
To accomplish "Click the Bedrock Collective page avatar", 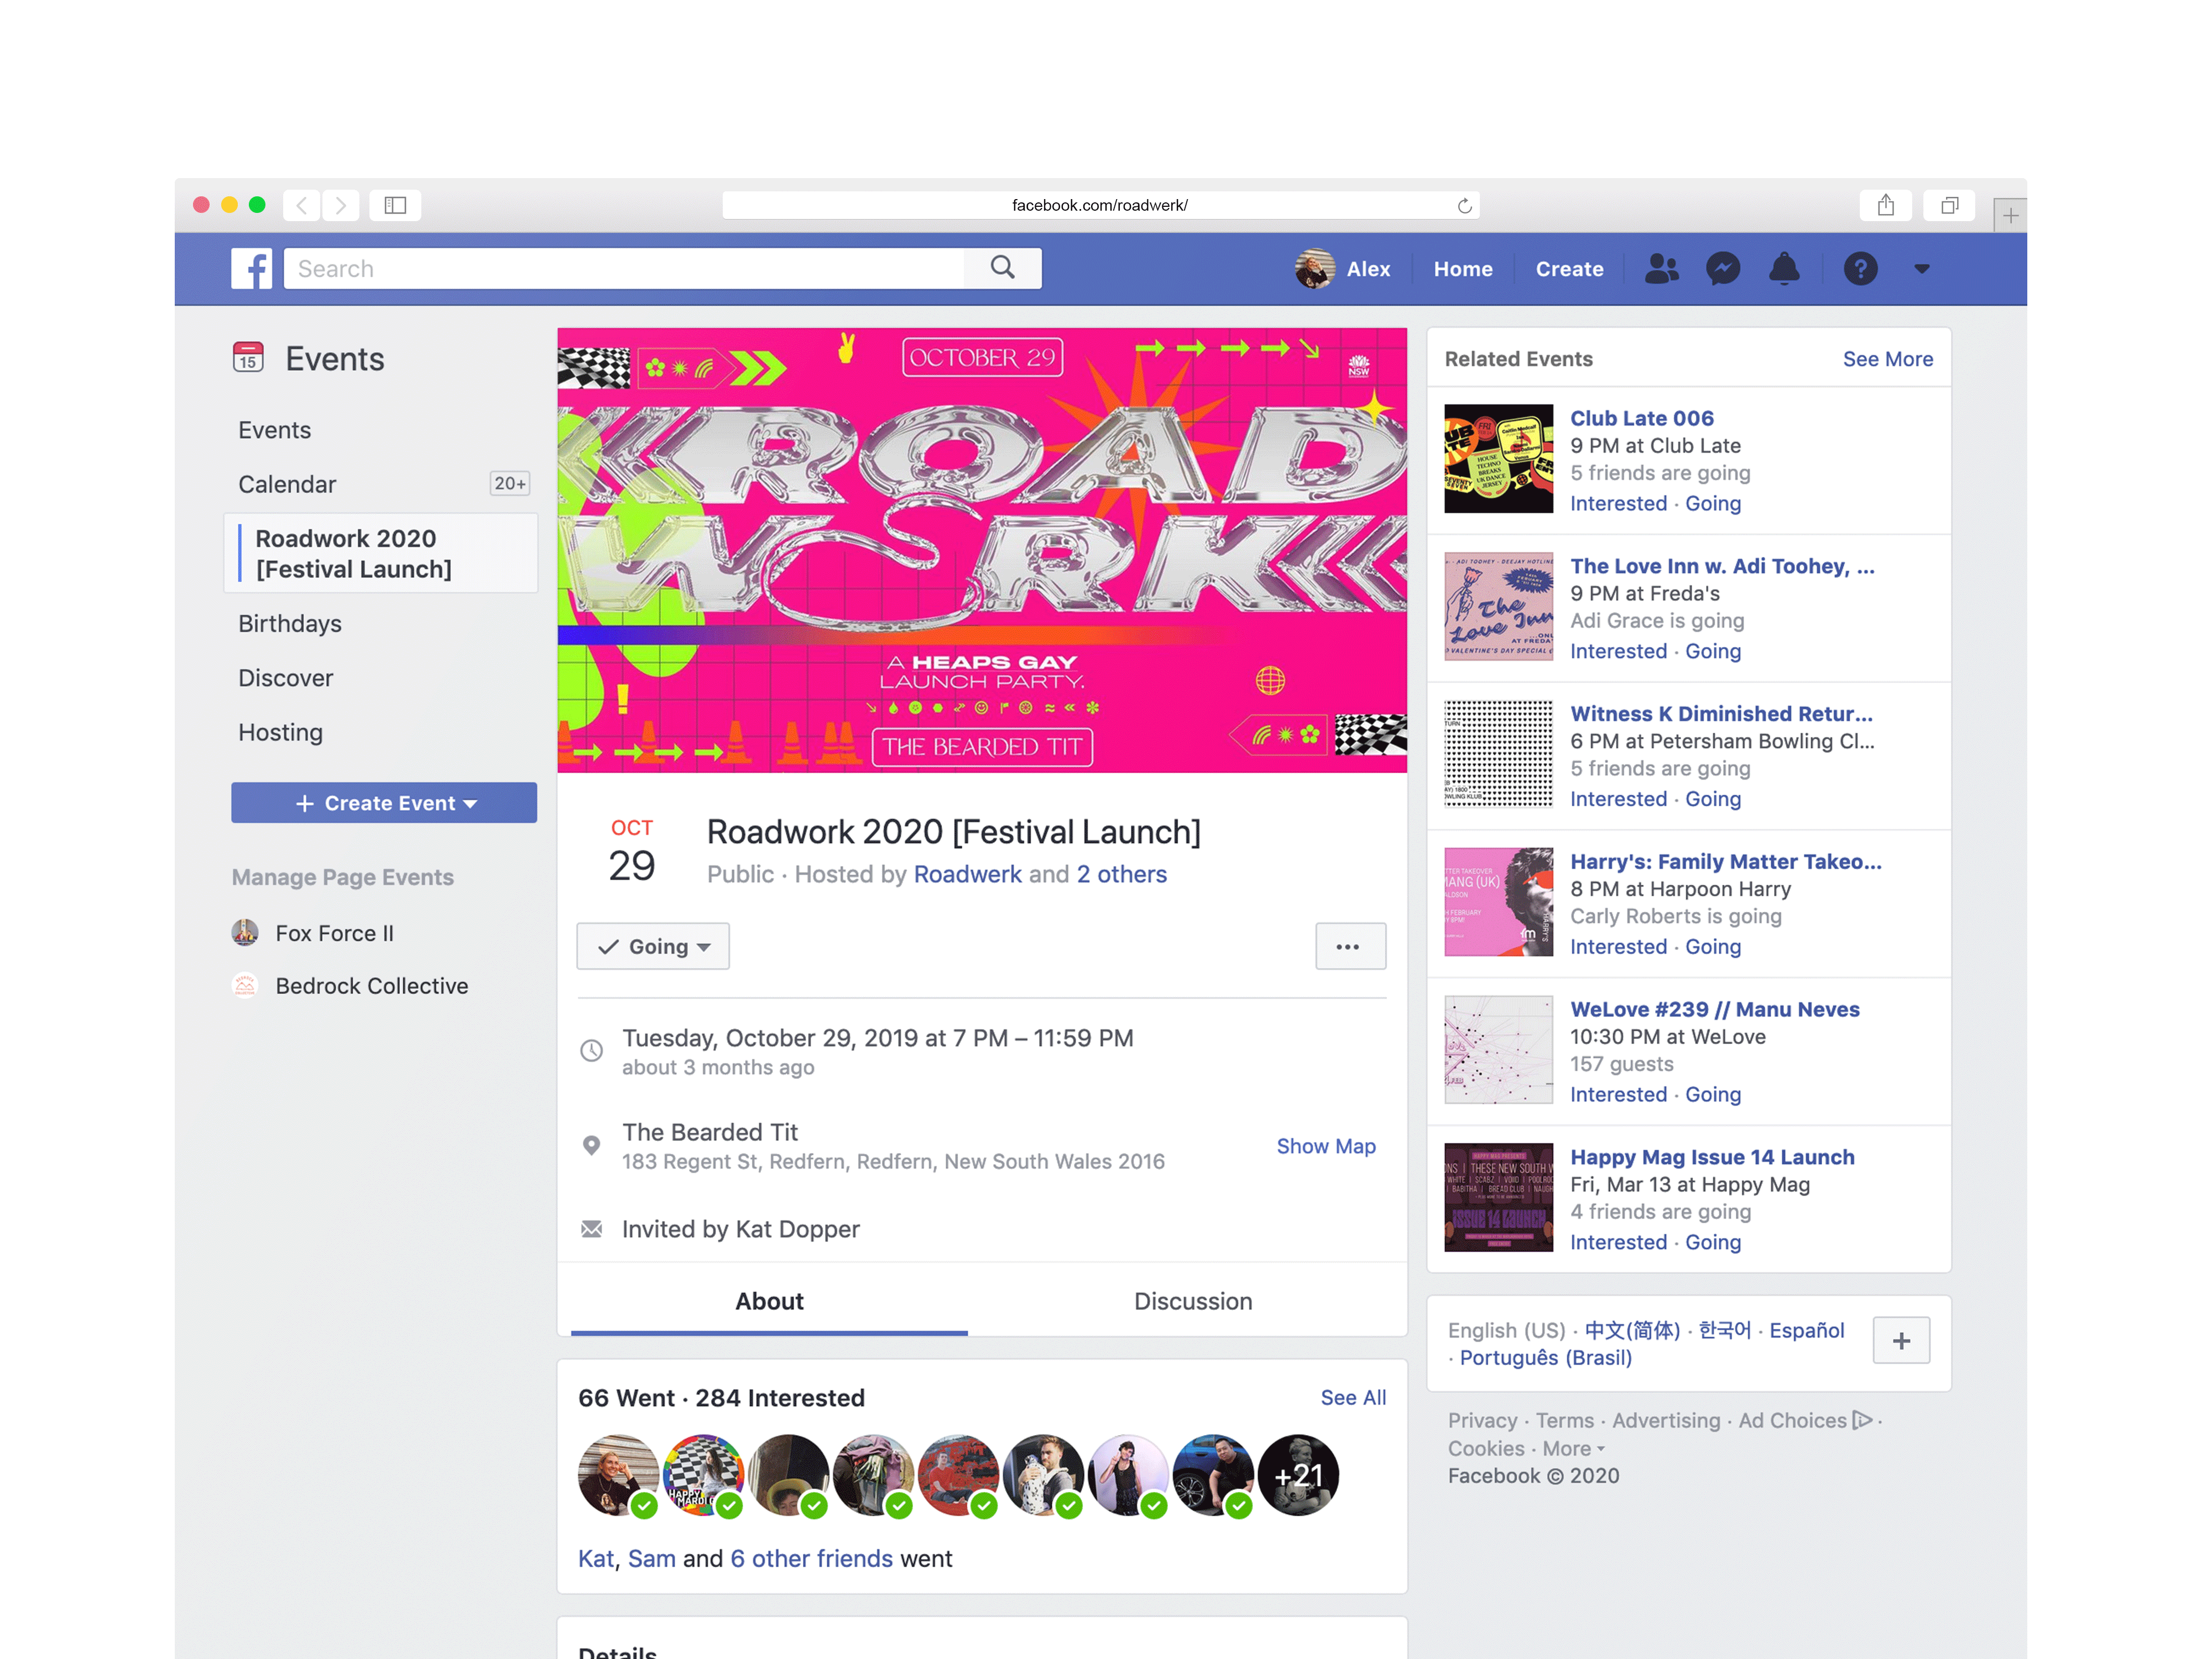I will [245, 985].
